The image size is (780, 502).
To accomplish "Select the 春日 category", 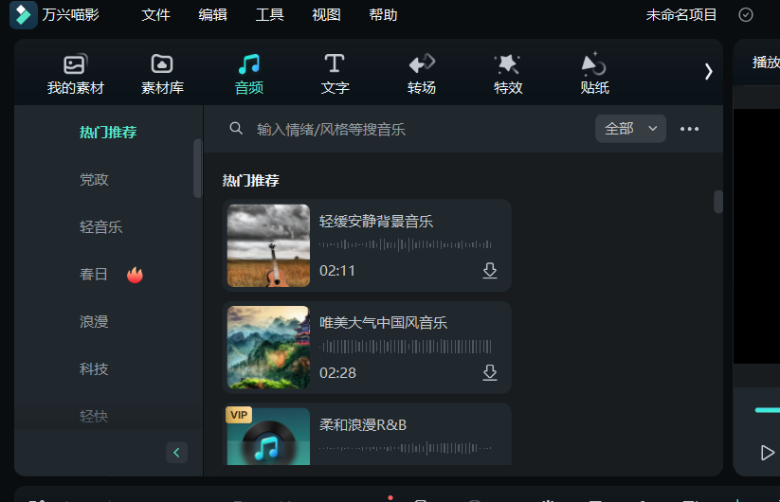I will pos(94,275).
